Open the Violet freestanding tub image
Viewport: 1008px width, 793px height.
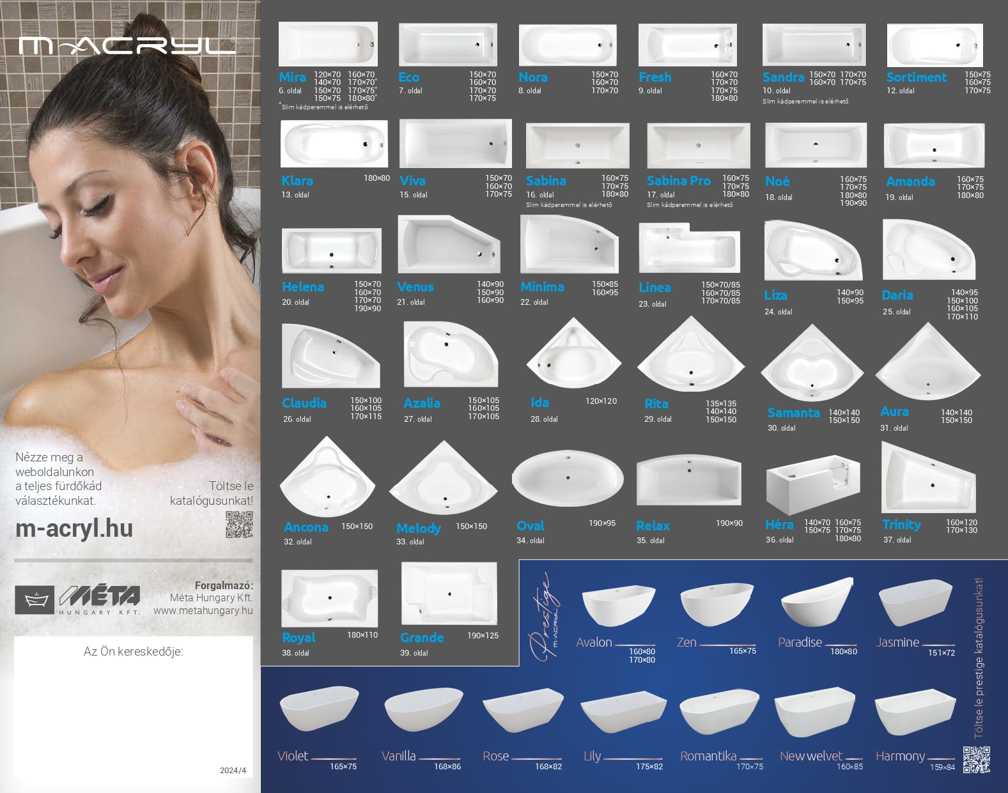coord(319,709)
